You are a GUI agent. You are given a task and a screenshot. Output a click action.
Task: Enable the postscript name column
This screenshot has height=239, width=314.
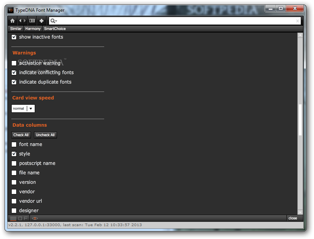[14, 163]
